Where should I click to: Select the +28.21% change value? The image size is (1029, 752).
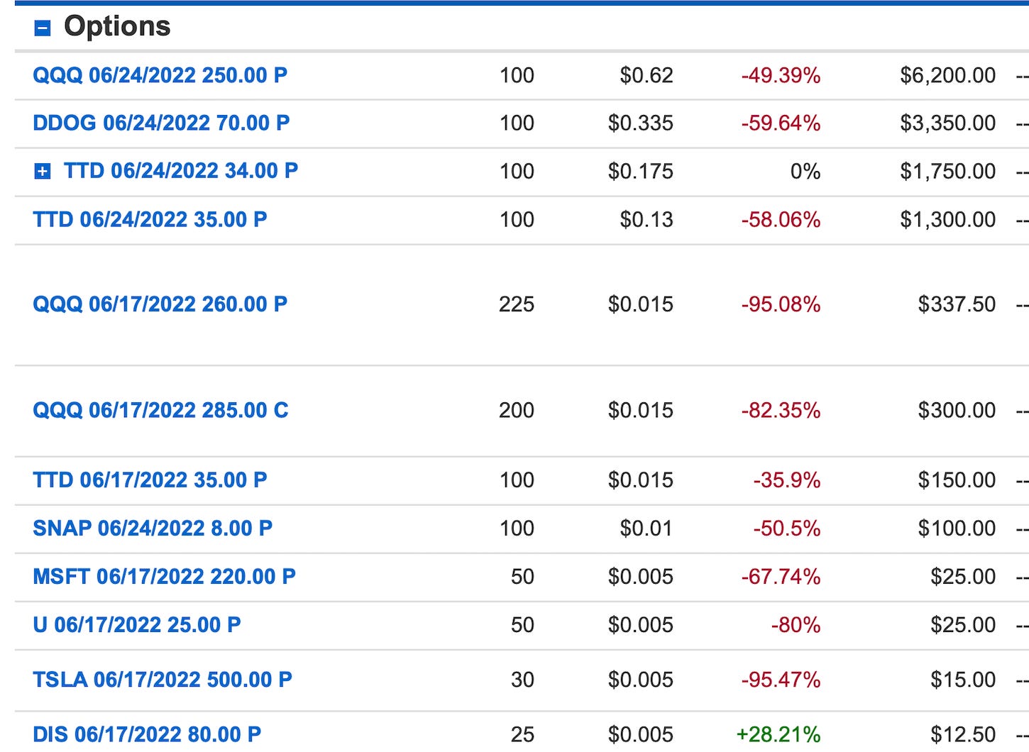point(778,734)
